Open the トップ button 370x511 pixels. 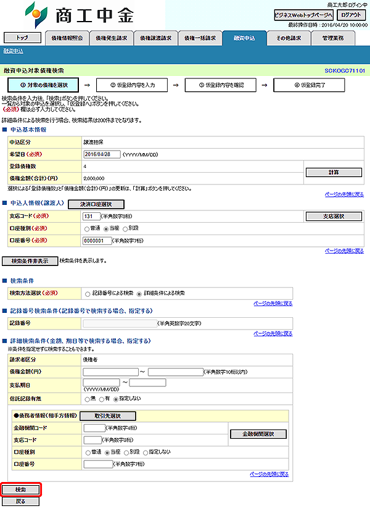tap(22, 38)
